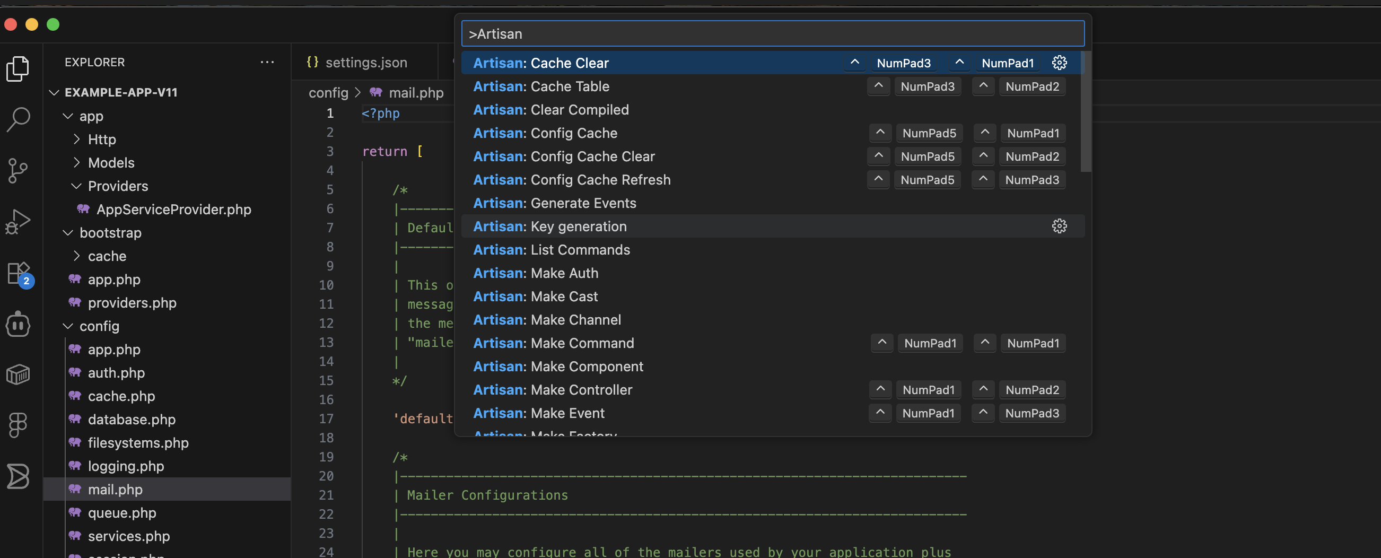The height and width of the screenshot is (558, 1381).
Task: Click the NumPad3 key label on Make Event row
Action: click(1032, 413)
